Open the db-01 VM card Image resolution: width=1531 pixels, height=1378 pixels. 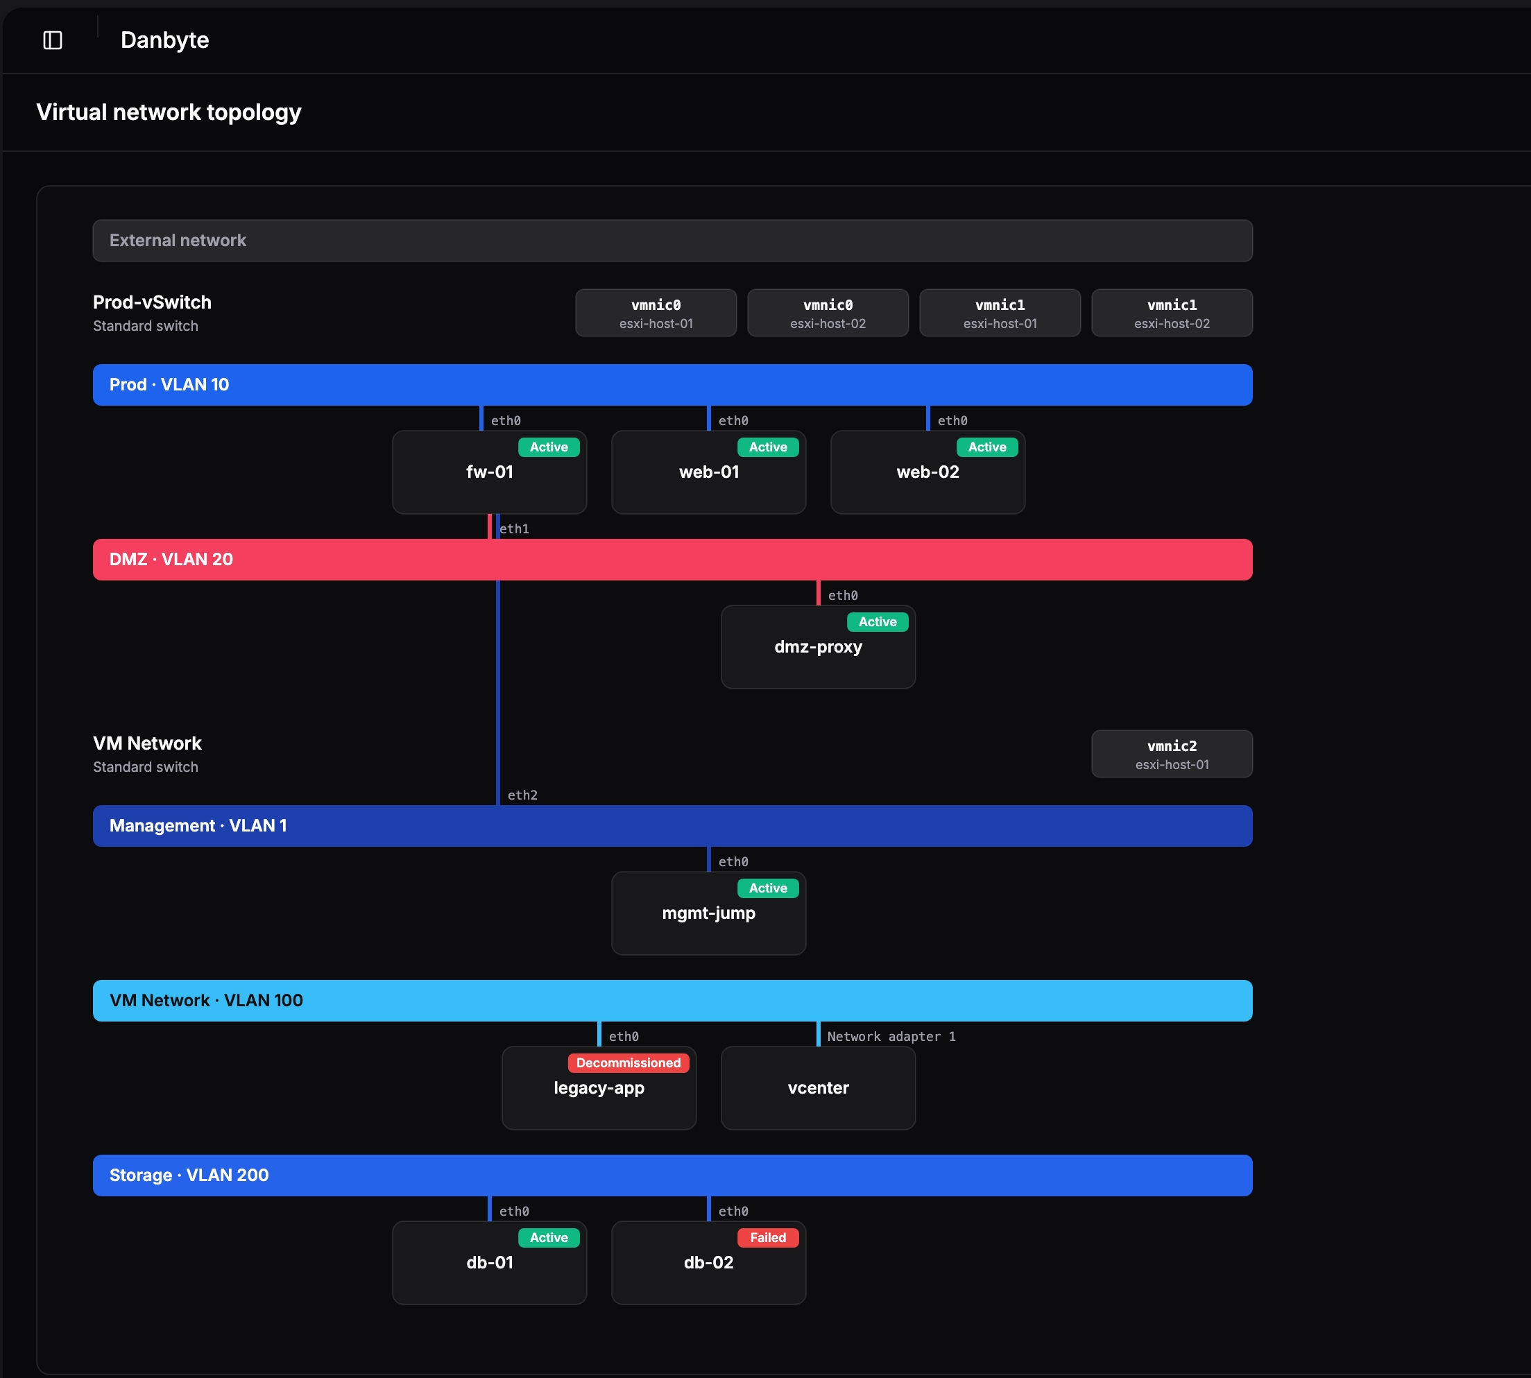[x=489, y=1263]
